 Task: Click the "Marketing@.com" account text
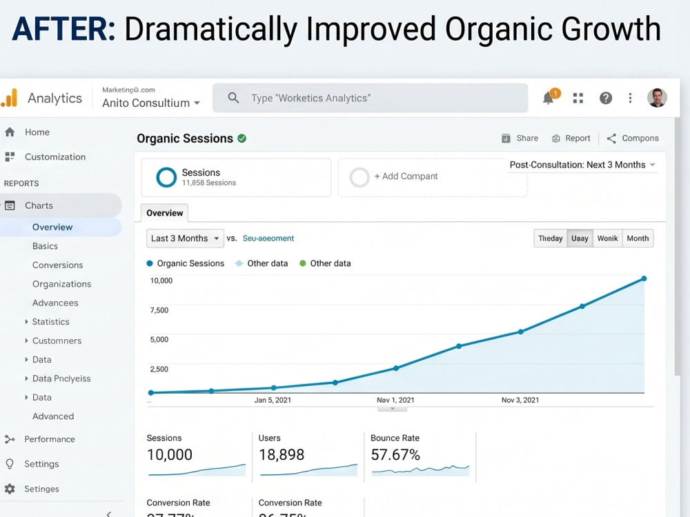pos(128,90)
